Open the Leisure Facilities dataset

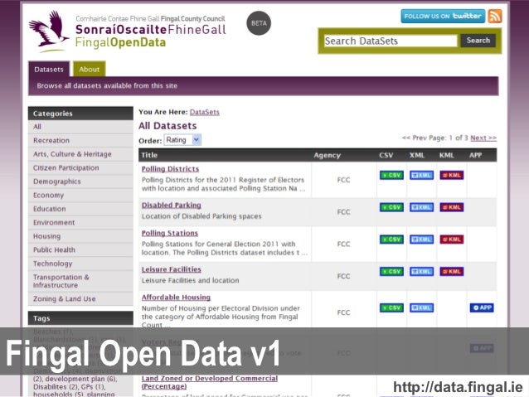tap(172, 269)
